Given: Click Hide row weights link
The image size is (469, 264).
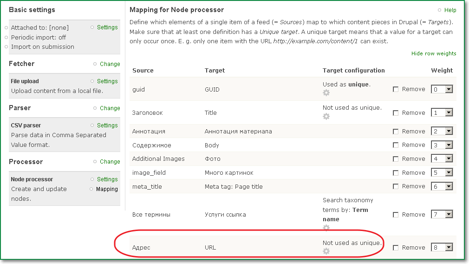Looking at the screenshot, I should (x=434, y=53).
